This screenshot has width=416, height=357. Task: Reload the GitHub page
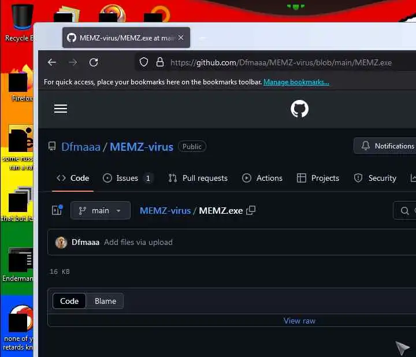[x=94, y=62]
